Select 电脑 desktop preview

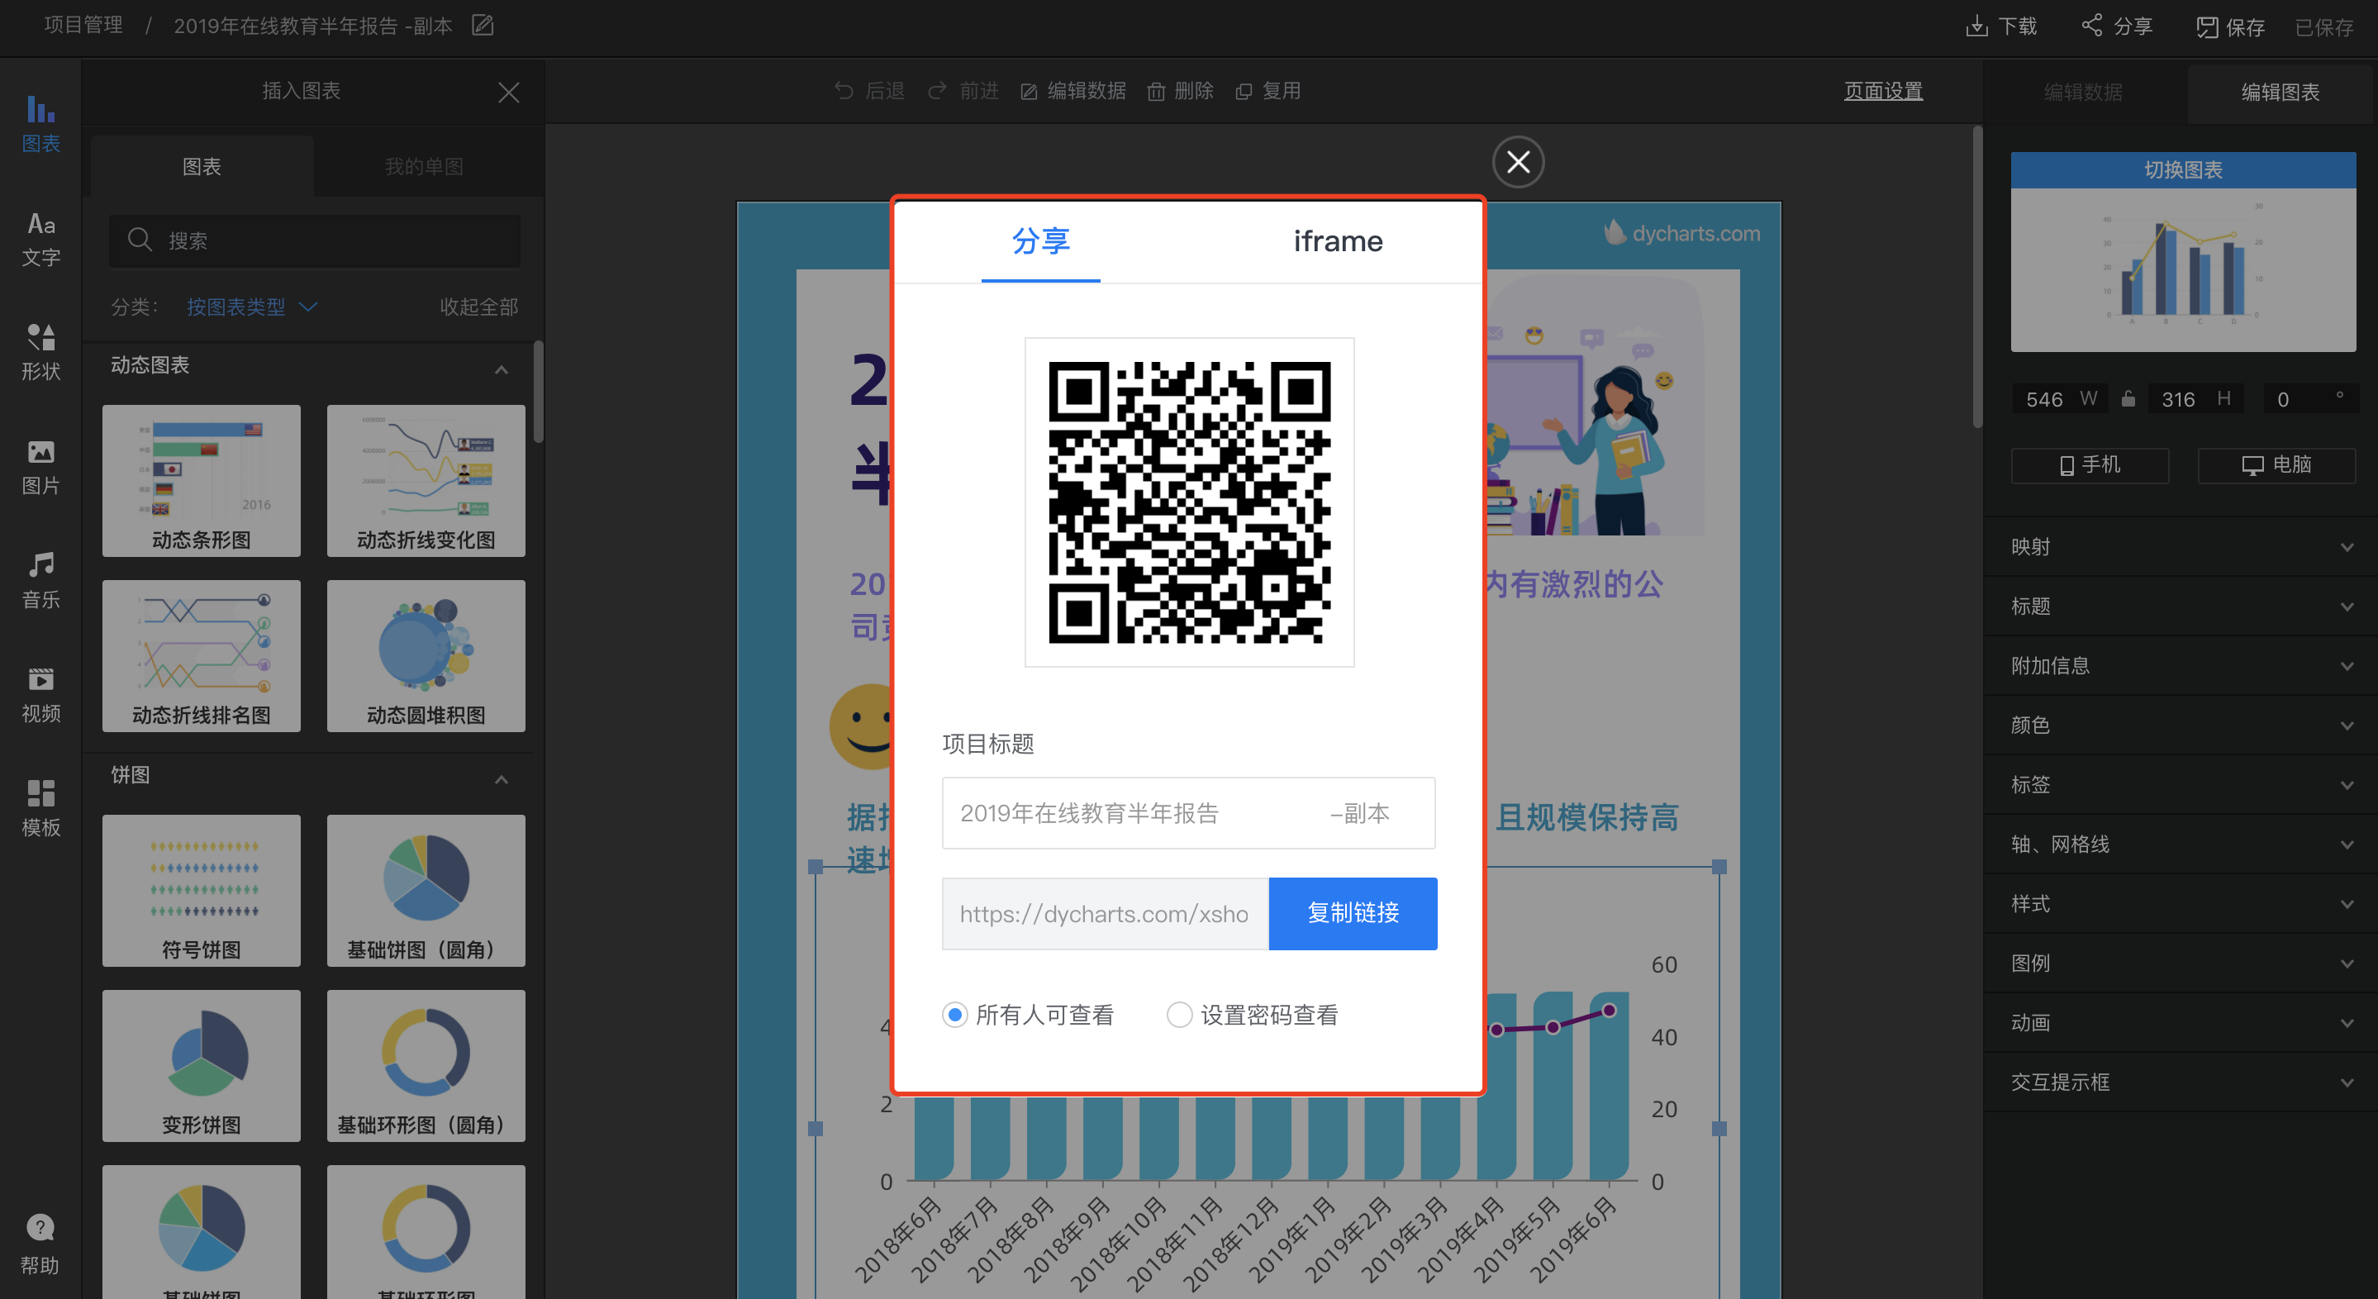click(2276, 464)
